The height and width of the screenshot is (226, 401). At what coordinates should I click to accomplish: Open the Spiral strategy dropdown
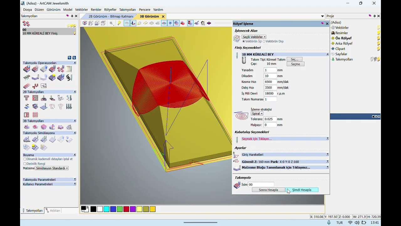point(257,114)
